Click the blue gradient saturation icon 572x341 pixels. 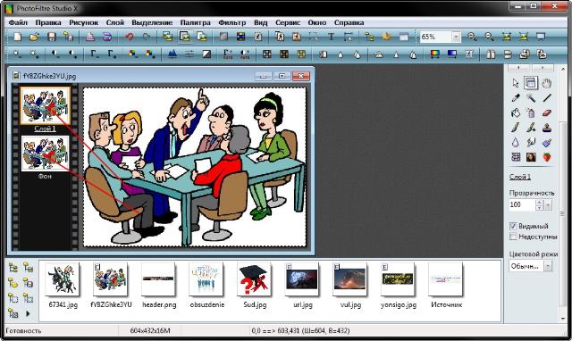pos(452,54)
